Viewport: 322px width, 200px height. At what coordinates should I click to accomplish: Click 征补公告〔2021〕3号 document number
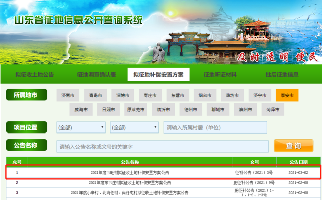[254, 173]
